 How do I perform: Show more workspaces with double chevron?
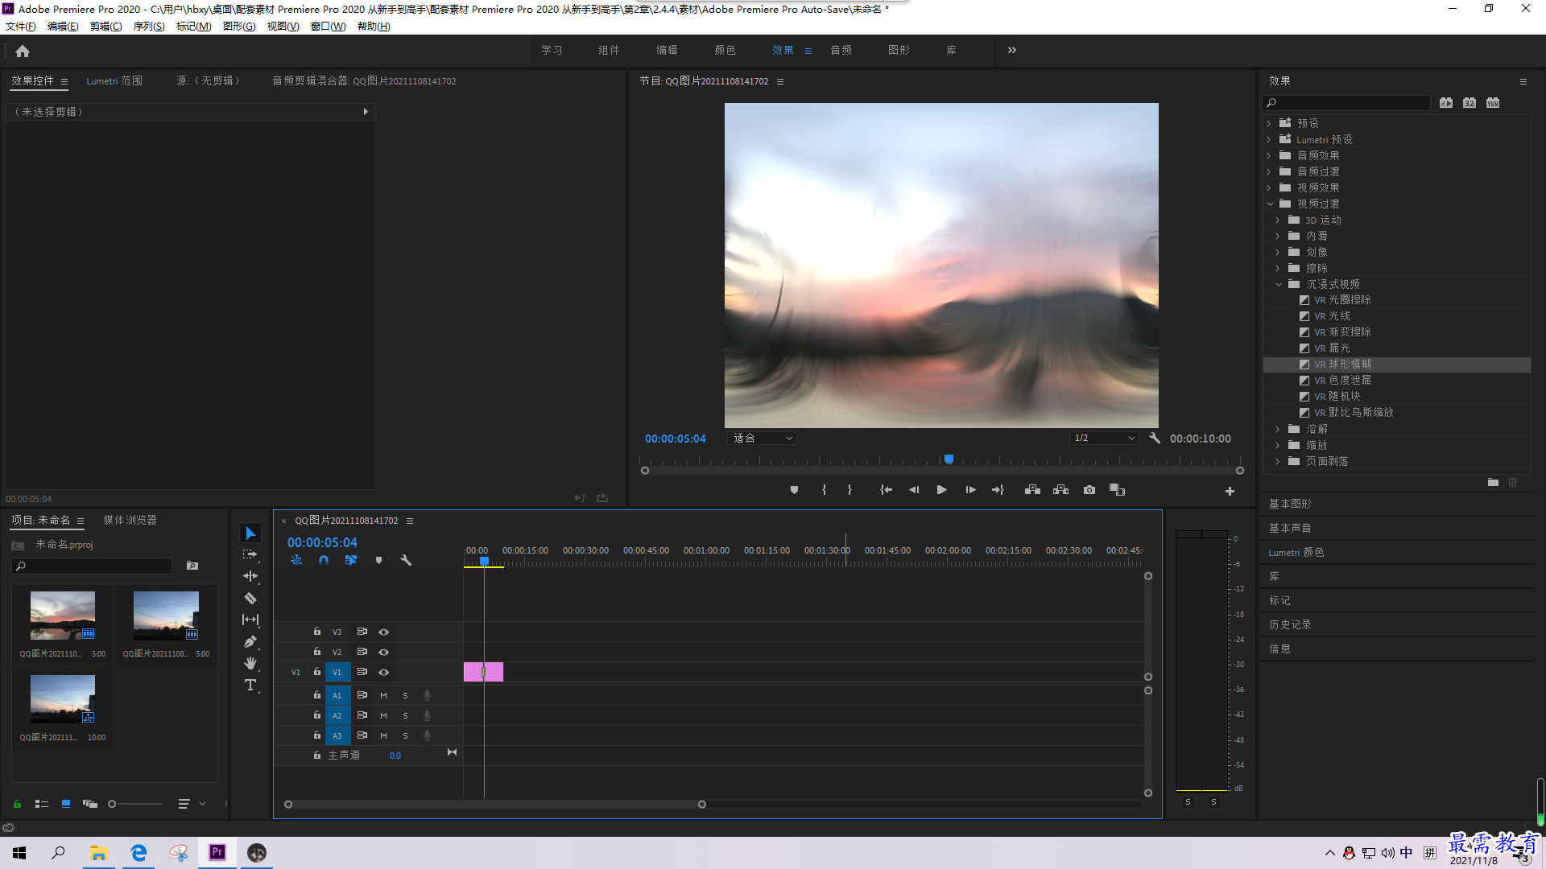[1012, 50]
